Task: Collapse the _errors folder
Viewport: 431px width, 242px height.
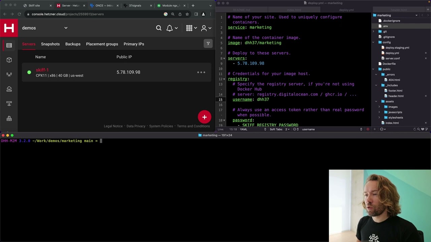Action: (x=376, y=75)
